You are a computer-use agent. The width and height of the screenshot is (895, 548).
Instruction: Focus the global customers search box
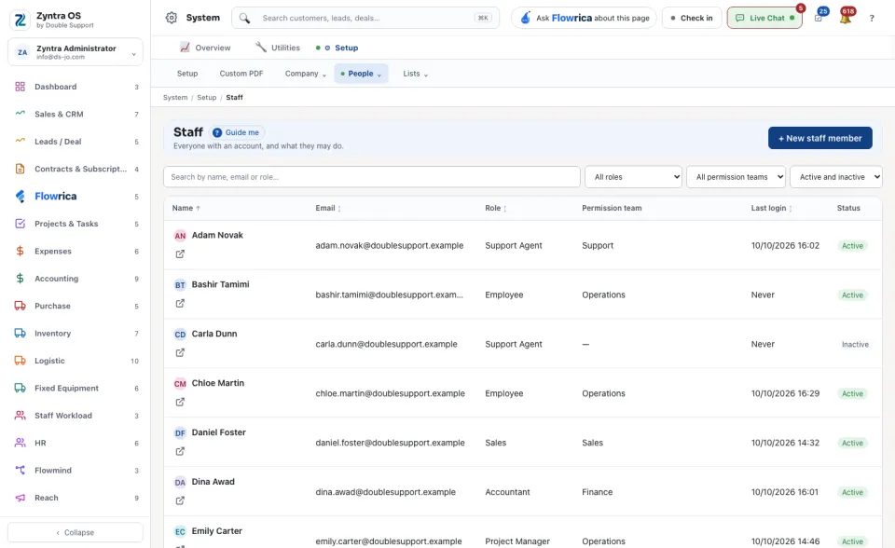pos(365,19)
